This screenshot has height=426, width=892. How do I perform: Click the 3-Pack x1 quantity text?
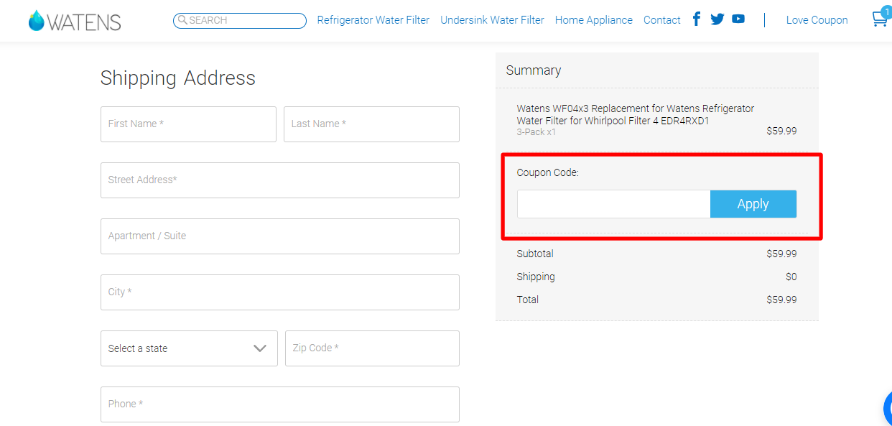[536, 132]
